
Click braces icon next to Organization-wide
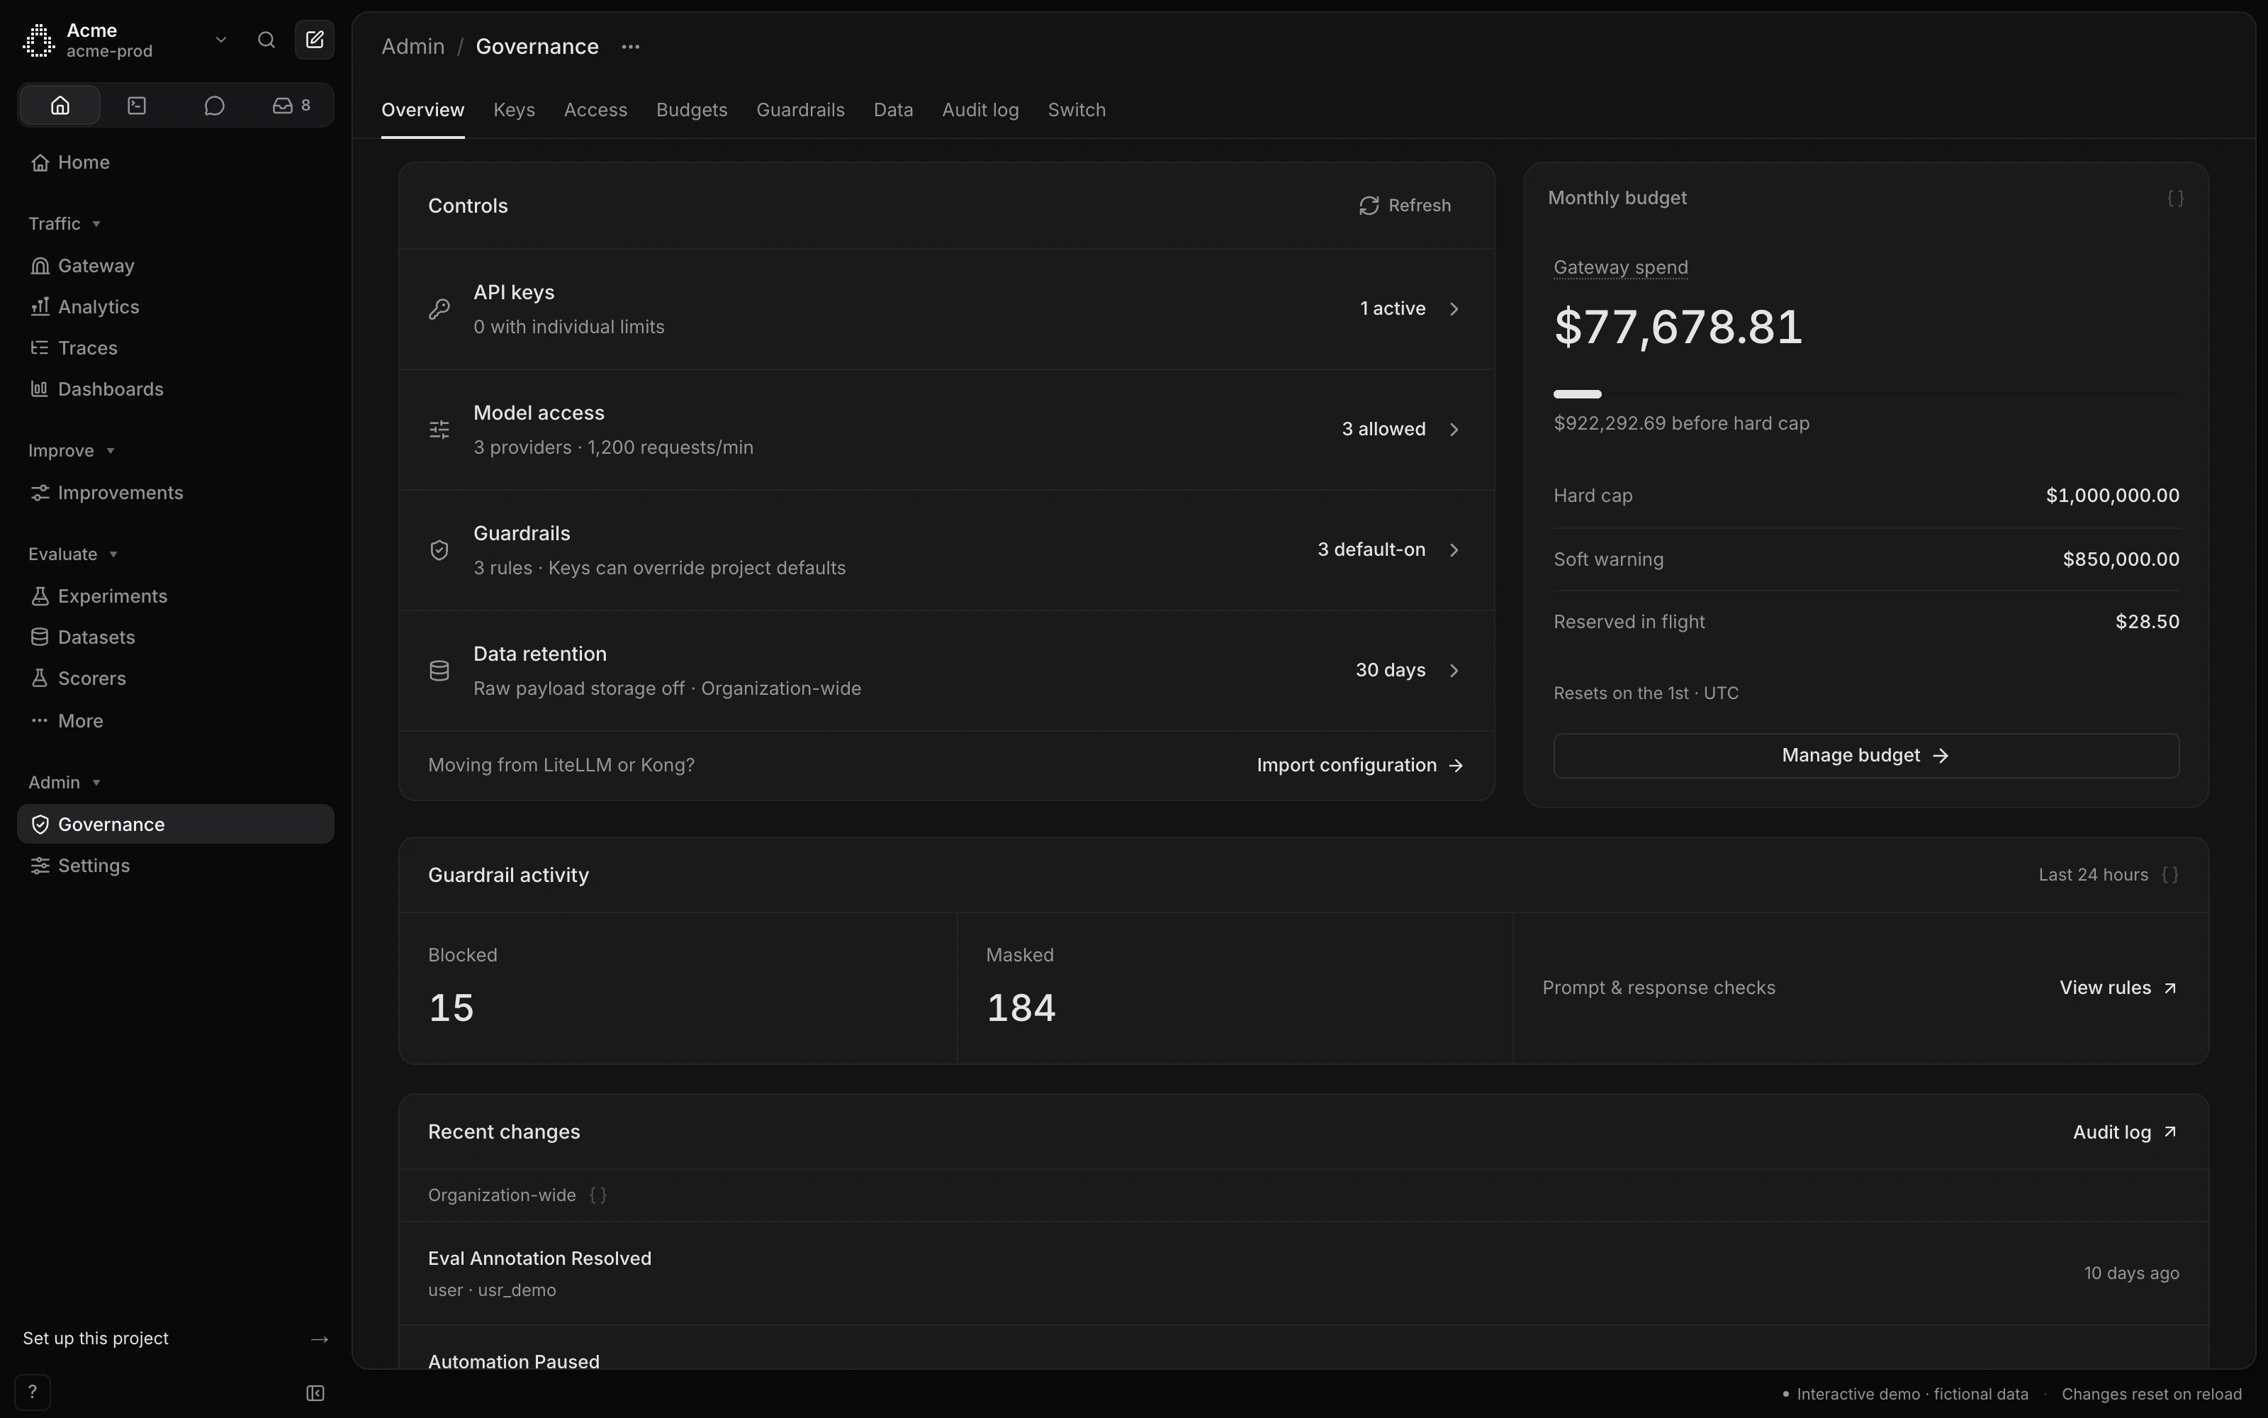pyautogui.click(x=598, y=1195)
